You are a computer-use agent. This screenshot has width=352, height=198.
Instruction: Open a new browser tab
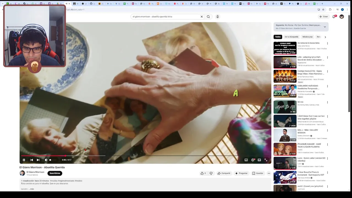coord(322,4)
